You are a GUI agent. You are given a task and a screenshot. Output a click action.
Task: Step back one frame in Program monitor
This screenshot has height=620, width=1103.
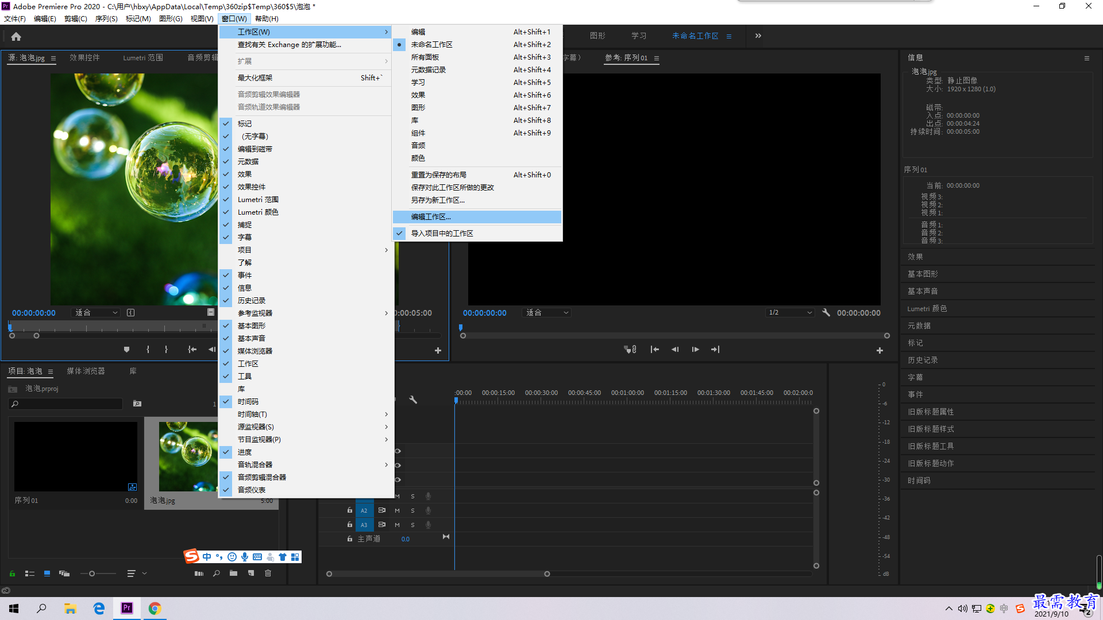coord(675,349)
